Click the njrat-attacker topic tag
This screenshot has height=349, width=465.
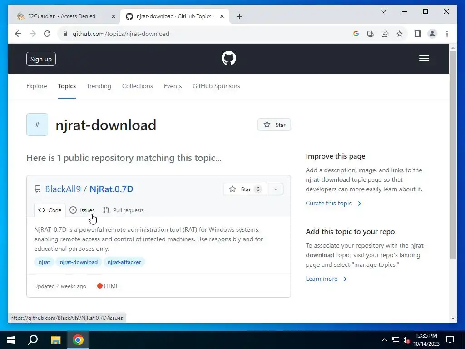point(124,262)
